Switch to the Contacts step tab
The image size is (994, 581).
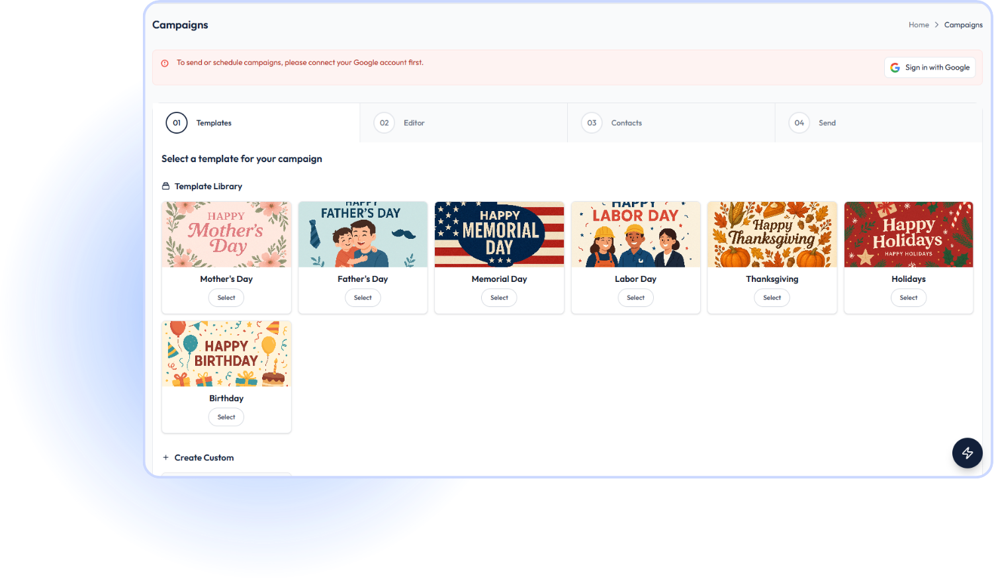tap(671, 123)
